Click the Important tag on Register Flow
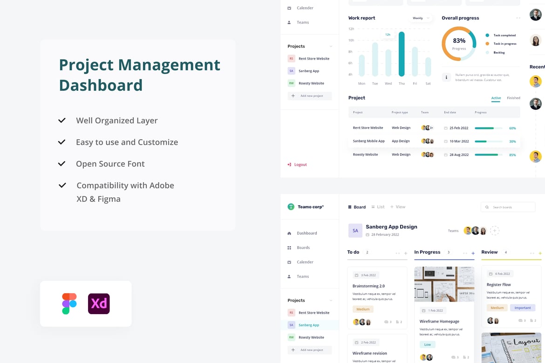The height and width of the screenshot is (363, 545). pos(522,308)
